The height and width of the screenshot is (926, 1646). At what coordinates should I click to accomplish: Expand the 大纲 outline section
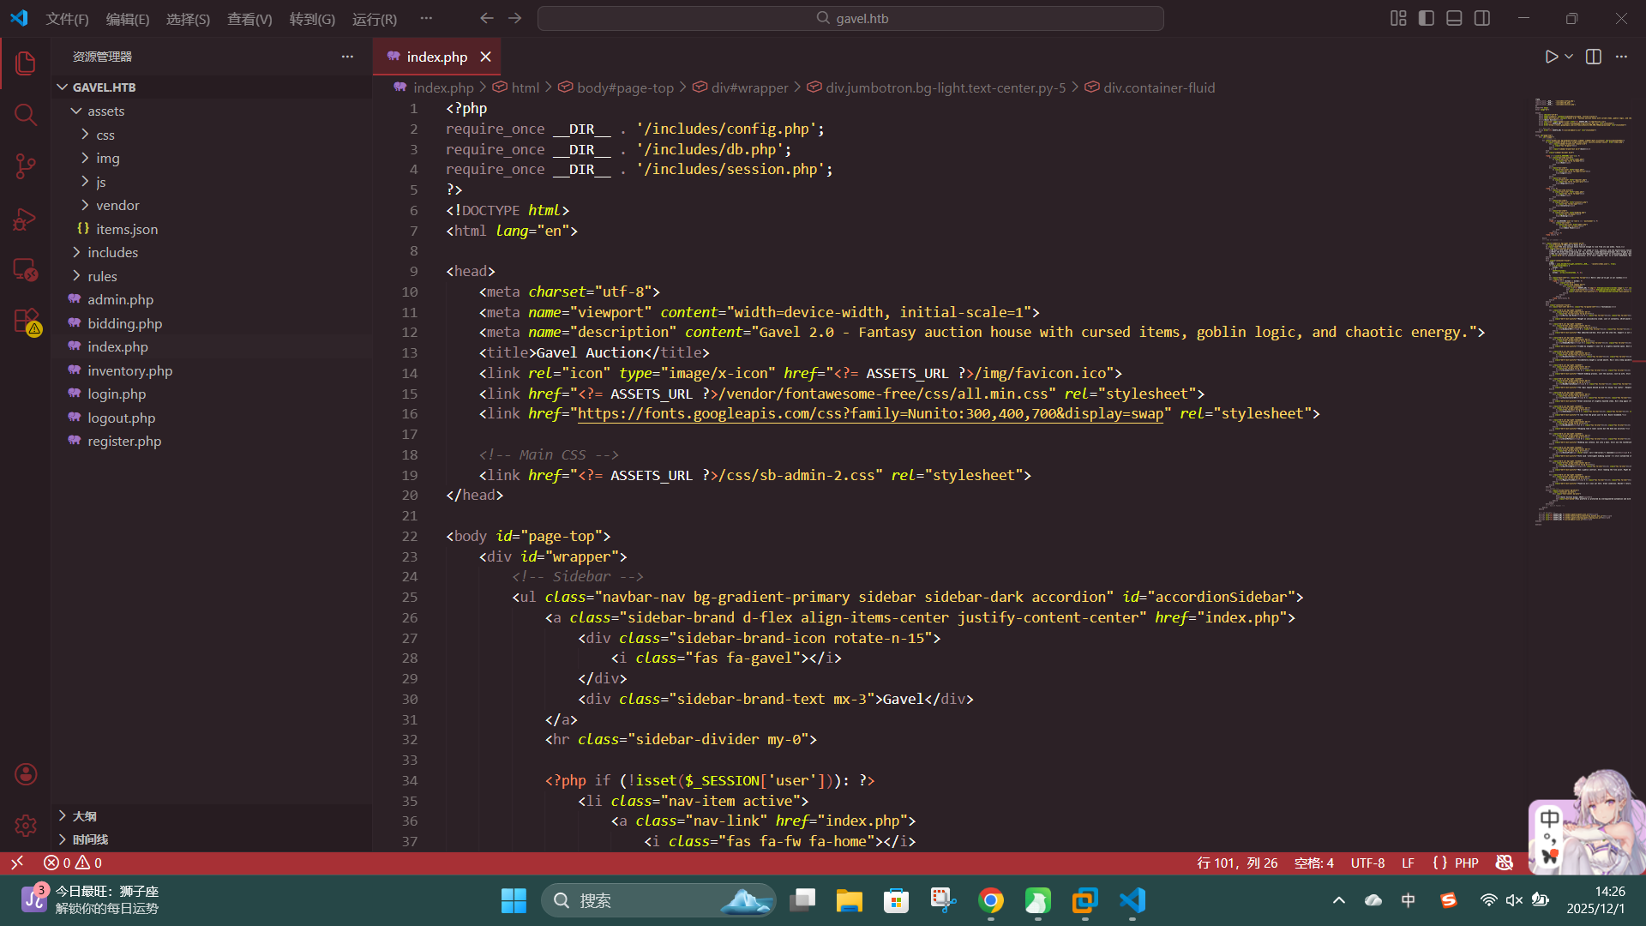pyautogui.click(x=84, y=815)
